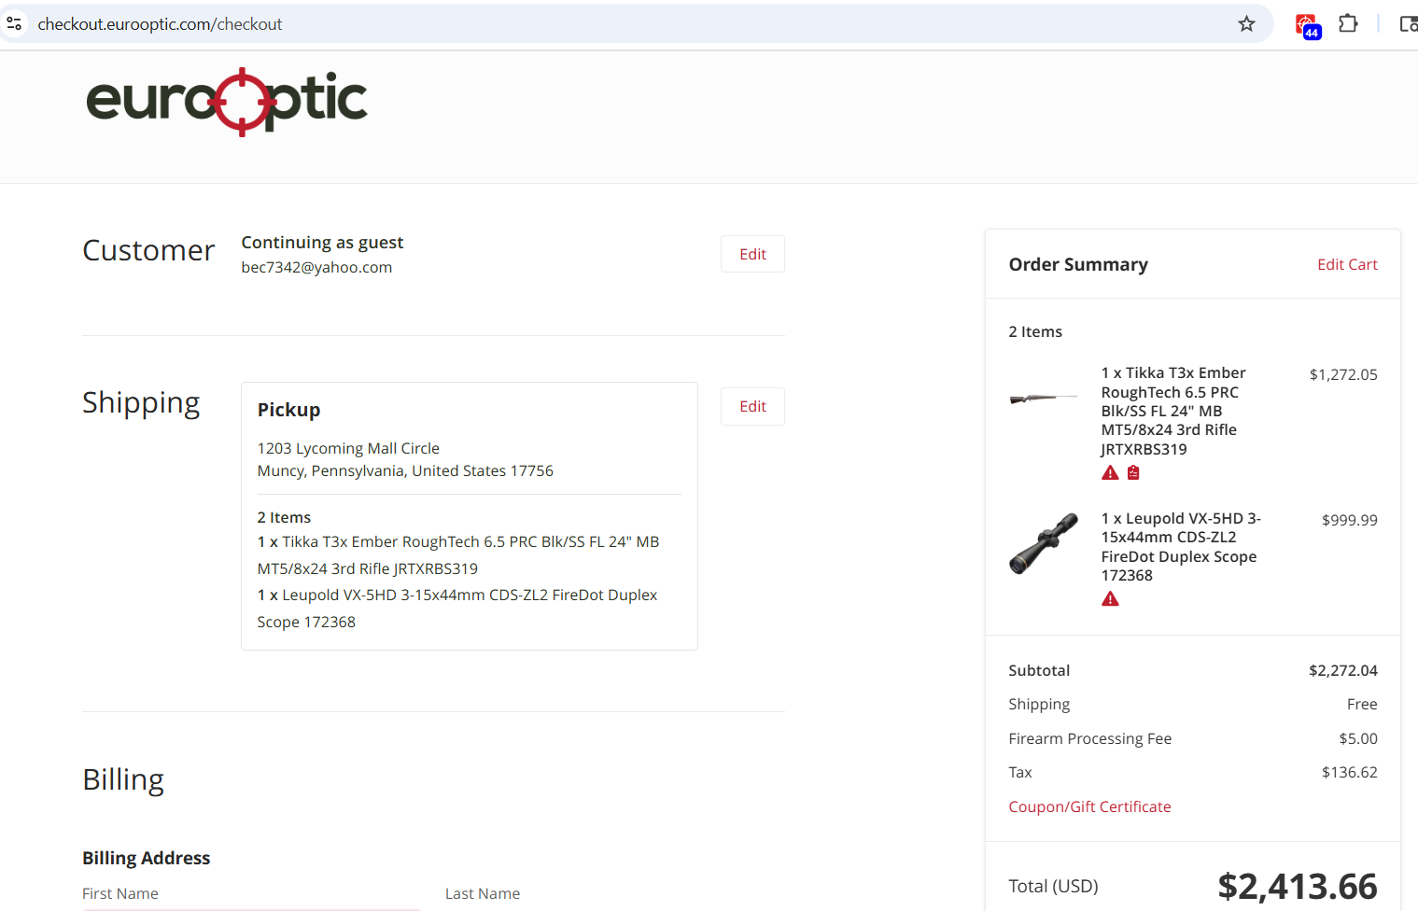This screenshot has width=1418, height=911.
Task: Edit the Shipping section
Action: pos(752,406)
